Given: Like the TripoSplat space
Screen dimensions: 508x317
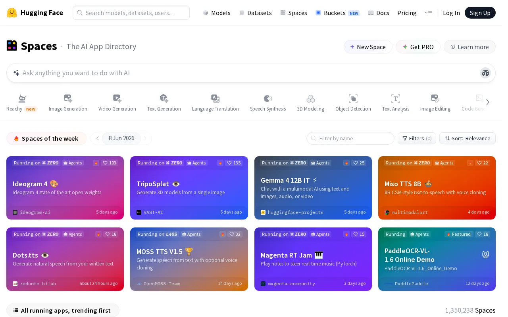Looking at the screenshot, I should [x=234, y=163].
